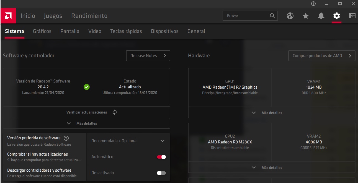Open the Dispositivos tab
The image size is (358, 183).
point(165,31)
